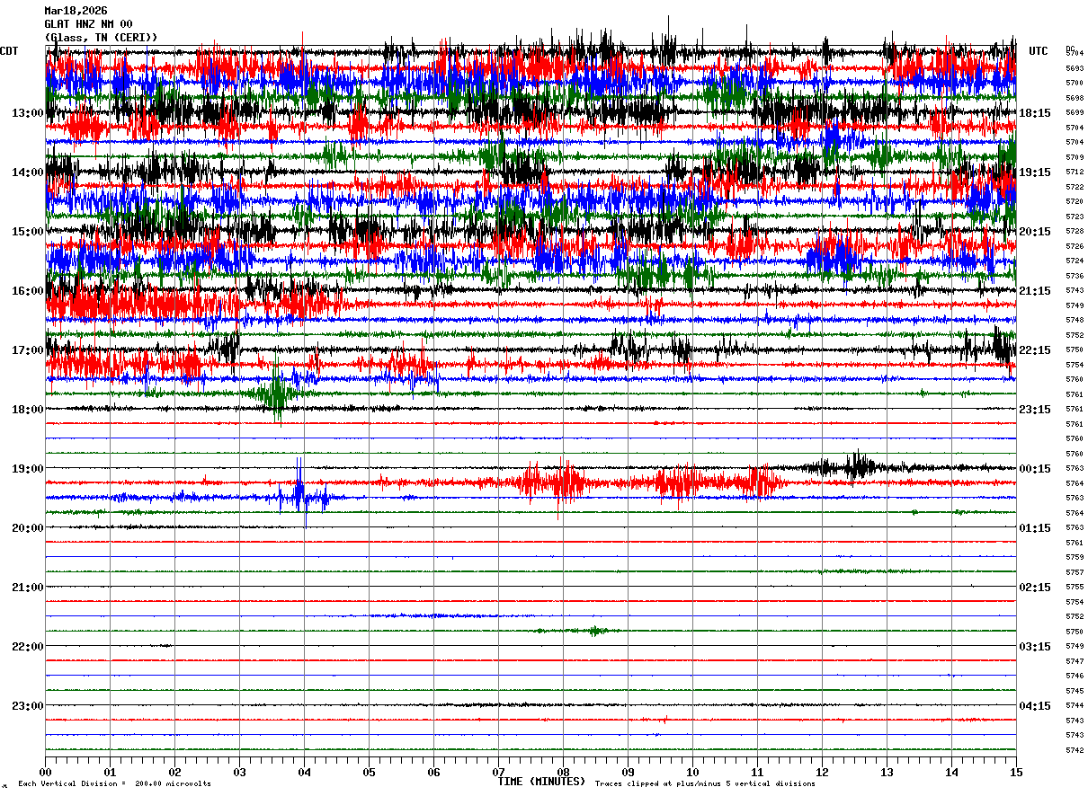The width and height of the screenshot is (1088, 796).
Task: Click the DC offset value '5759'
Action: pos(1075,557)
